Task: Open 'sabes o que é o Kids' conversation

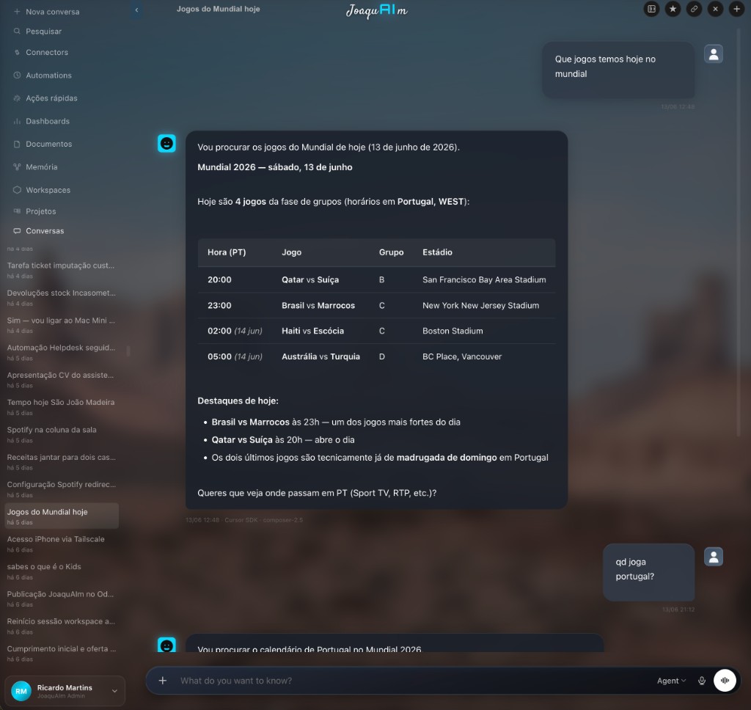Action: 62,571
